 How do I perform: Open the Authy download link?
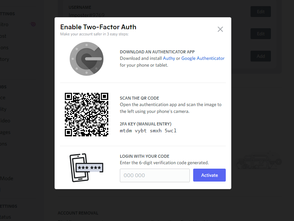pos(169,58)
